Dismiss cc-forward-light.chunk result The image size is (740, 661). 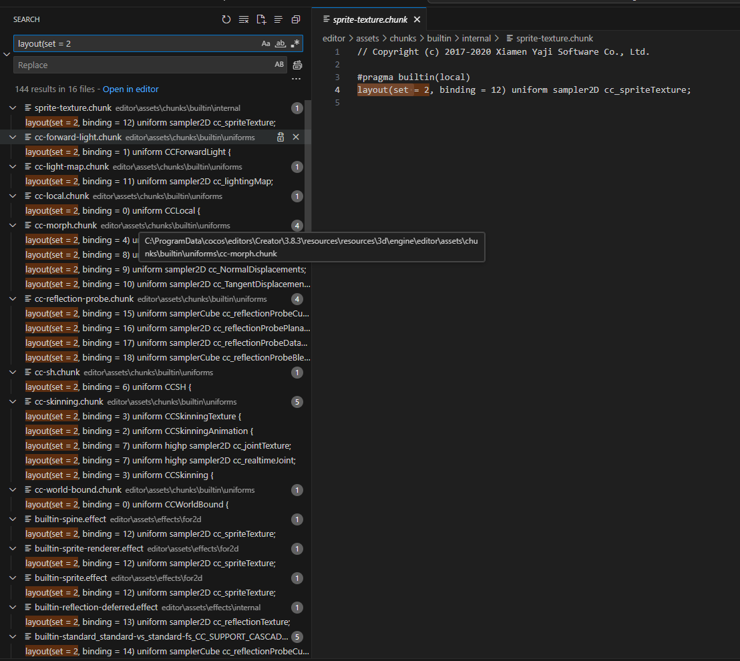click(296, 138)
